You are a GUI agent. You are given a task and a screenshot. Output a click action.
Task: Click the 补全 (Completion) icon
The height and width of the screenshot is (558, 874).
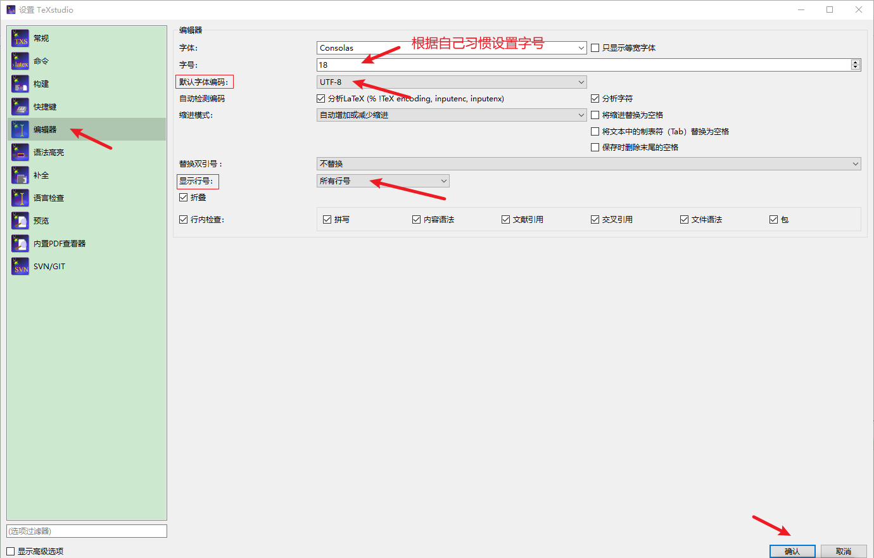(20, 175)
